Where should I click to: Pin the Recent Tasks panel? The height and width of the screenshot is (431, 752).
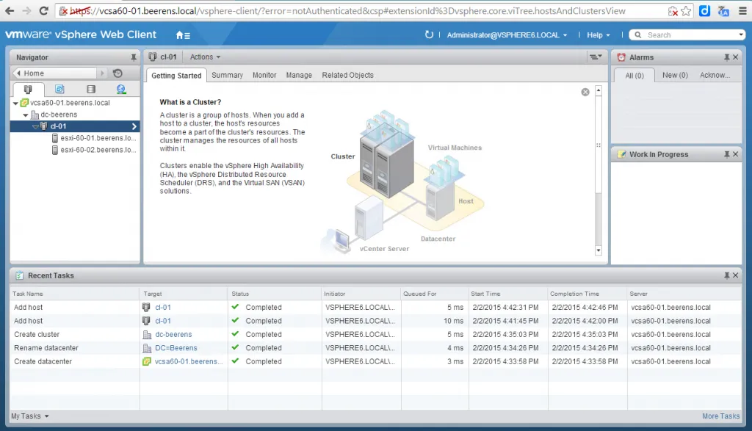point(726,275)
